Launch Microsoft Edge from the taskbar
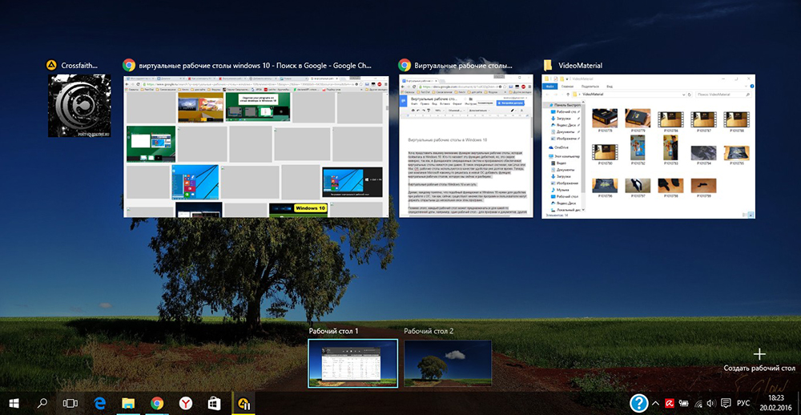 pyautogui.click(x=101, y=403)
